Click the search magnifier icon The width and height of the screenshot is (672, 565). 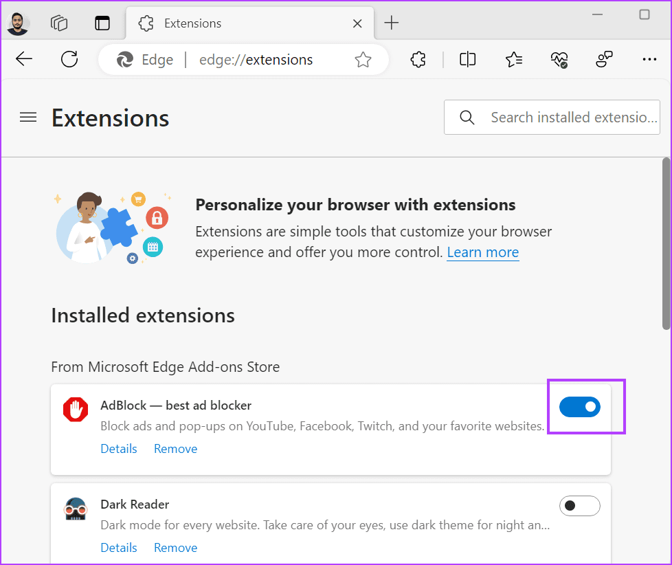click(x=467, y=117)
